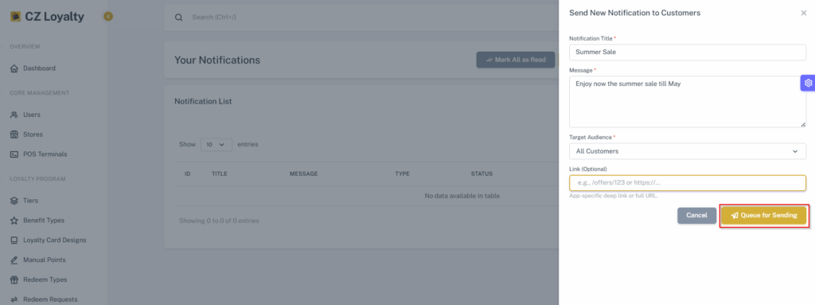Click the Tiers layers icon
This screenshot has width=815, height=305.
[14, 201]
